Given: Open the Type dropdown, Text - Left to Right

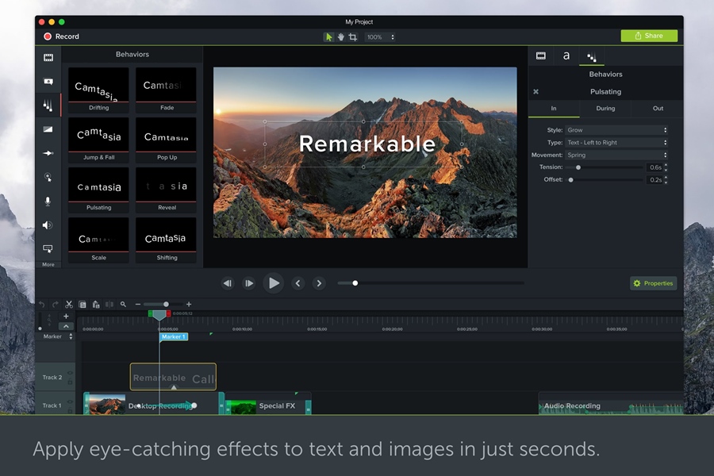Looking at the screenshot, I should [616, 143].
